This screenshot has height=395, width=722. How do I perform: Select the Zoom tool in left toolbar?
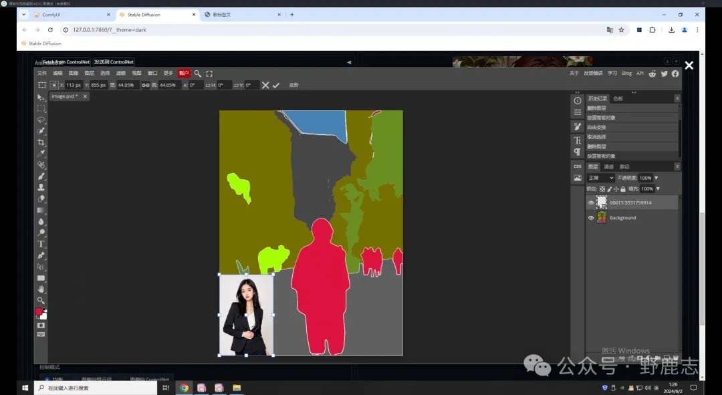click(41, 300)
